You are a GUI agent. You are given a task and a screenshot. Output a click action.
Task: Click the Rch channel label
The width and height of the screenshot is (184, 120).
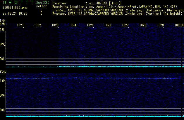(x=3, y=72)
